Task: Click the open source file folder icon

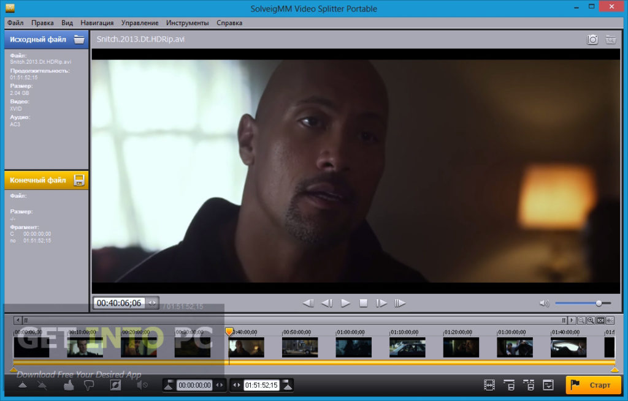Action: (x=79, y=39)
